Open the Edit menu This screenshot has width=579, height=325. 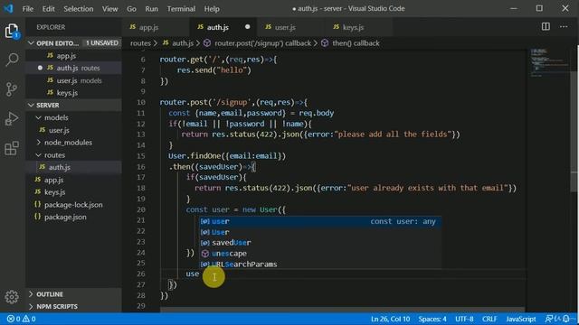48,8
